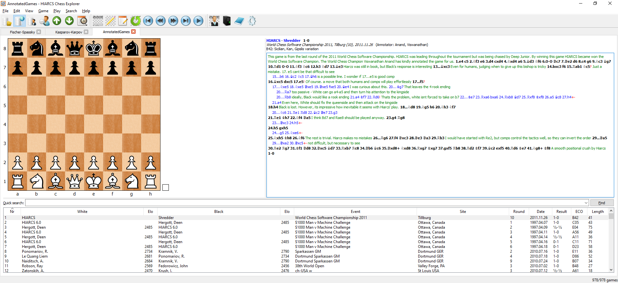Click the black knight on g8

(x=131, y=48)
